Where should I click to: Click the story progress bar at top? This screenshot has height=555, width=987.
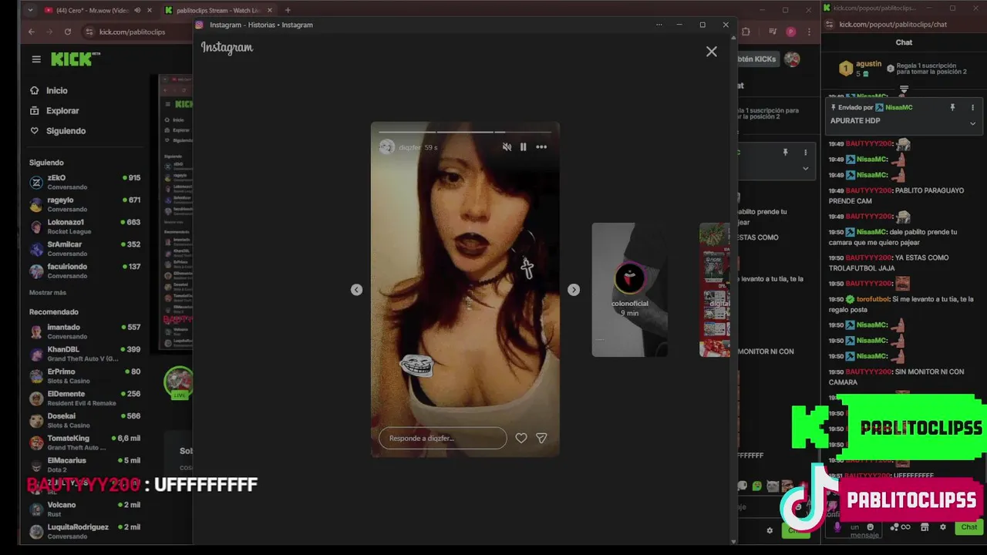tap(465, 132)
